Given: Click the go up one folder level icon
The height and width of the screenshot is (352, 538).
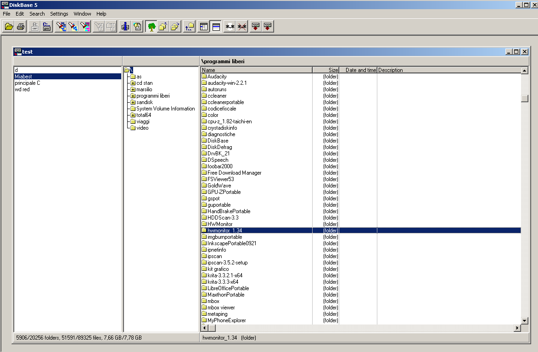Looking at the screenshot, I should coord(190,27).
